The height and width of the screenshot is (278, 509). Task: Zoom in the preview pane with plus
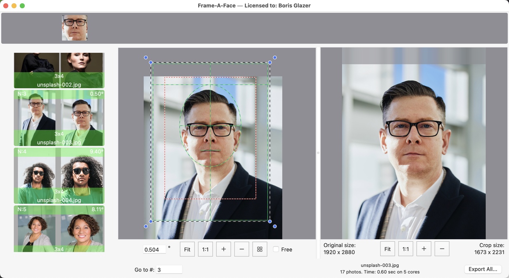[x=424, y=249]
